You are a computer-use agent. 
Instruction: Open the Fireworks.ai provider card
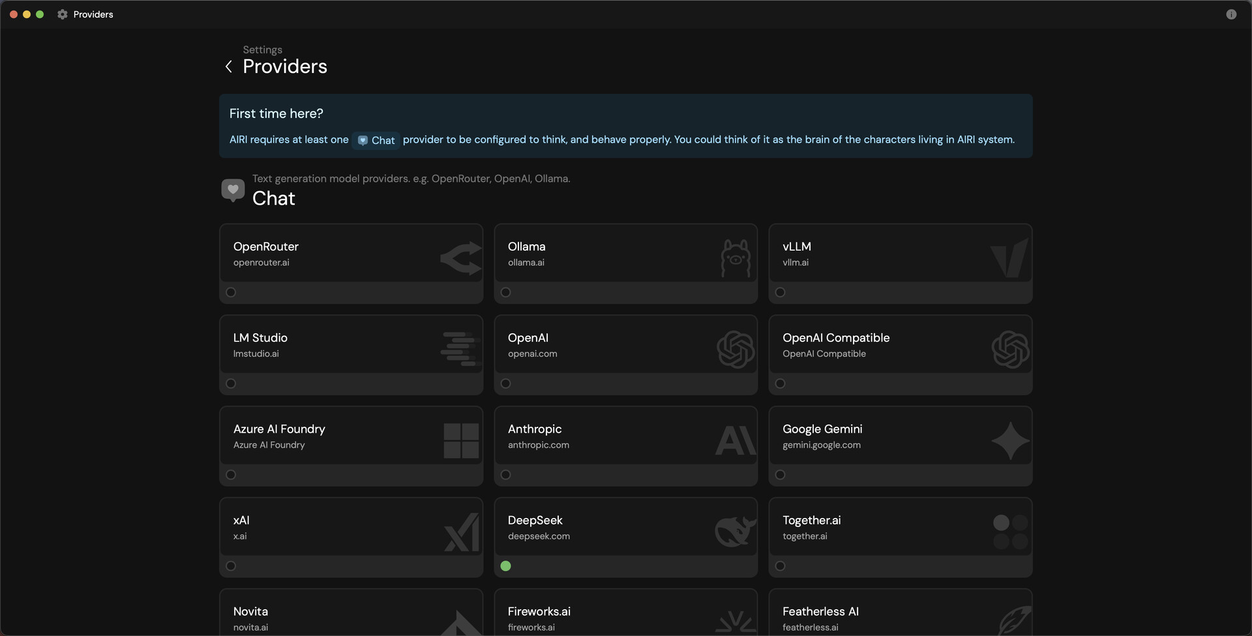626,613
